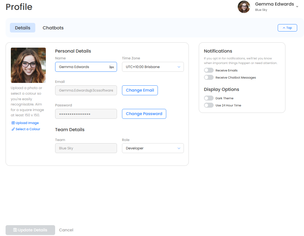Click the camera icon beside Upload Image

pos(13,123)
